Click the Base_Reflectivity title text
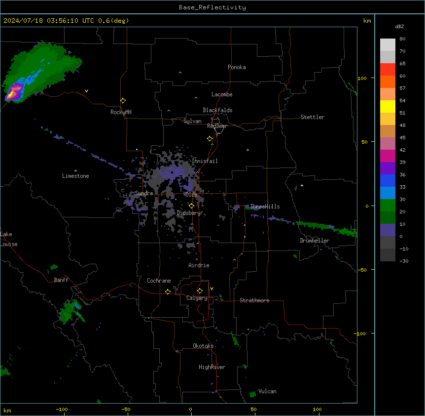The height and width of the screenshot is (416, 425). (x=212, y=7)
